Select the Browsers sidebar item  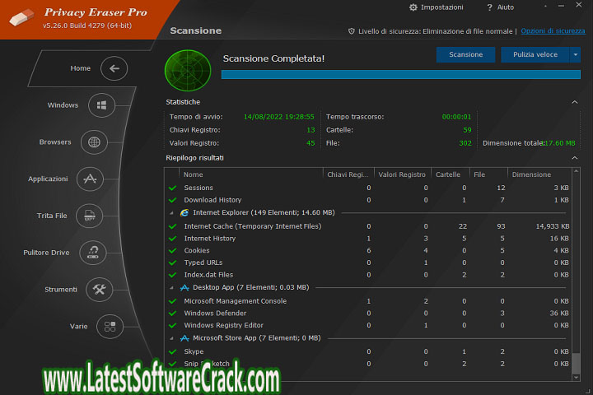pyautogui.click(x=55, y=142)
